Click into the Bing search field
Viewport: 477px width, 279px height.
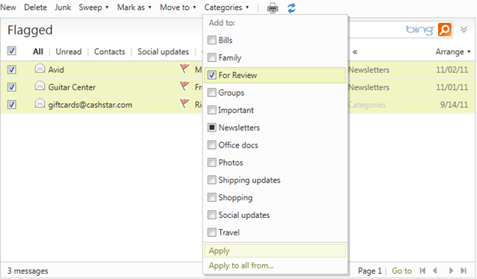tap(375, 30)
